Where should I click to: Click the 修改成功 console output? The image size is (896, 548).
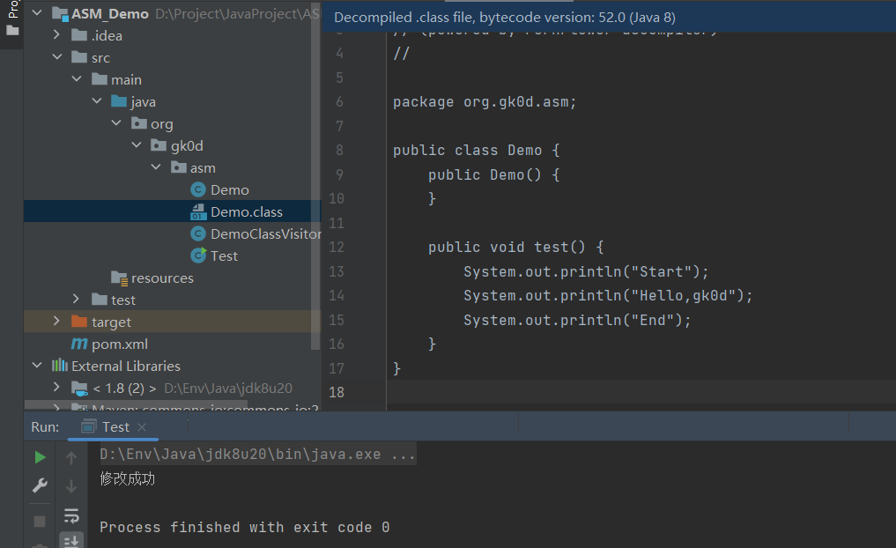(128, 478)
